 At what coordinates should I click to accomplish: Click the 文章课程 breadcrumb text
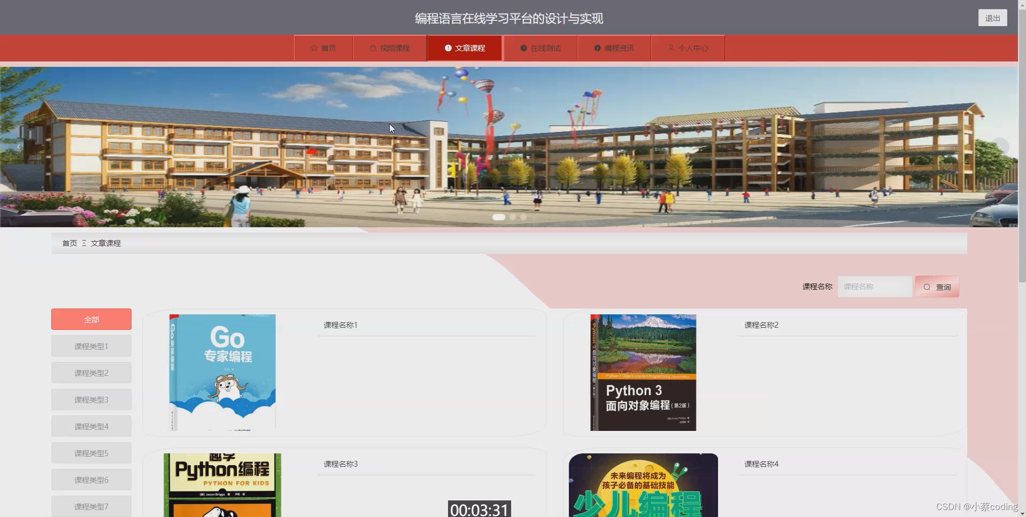coord(105,243)
